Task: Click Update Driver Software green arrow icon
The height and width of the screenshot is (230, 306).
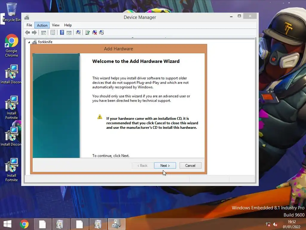Action: pos(88,32)
